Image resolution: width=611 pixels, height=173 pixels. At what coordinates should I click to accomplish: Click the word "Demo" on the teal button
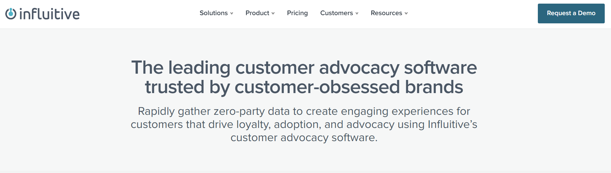point(587,13)
